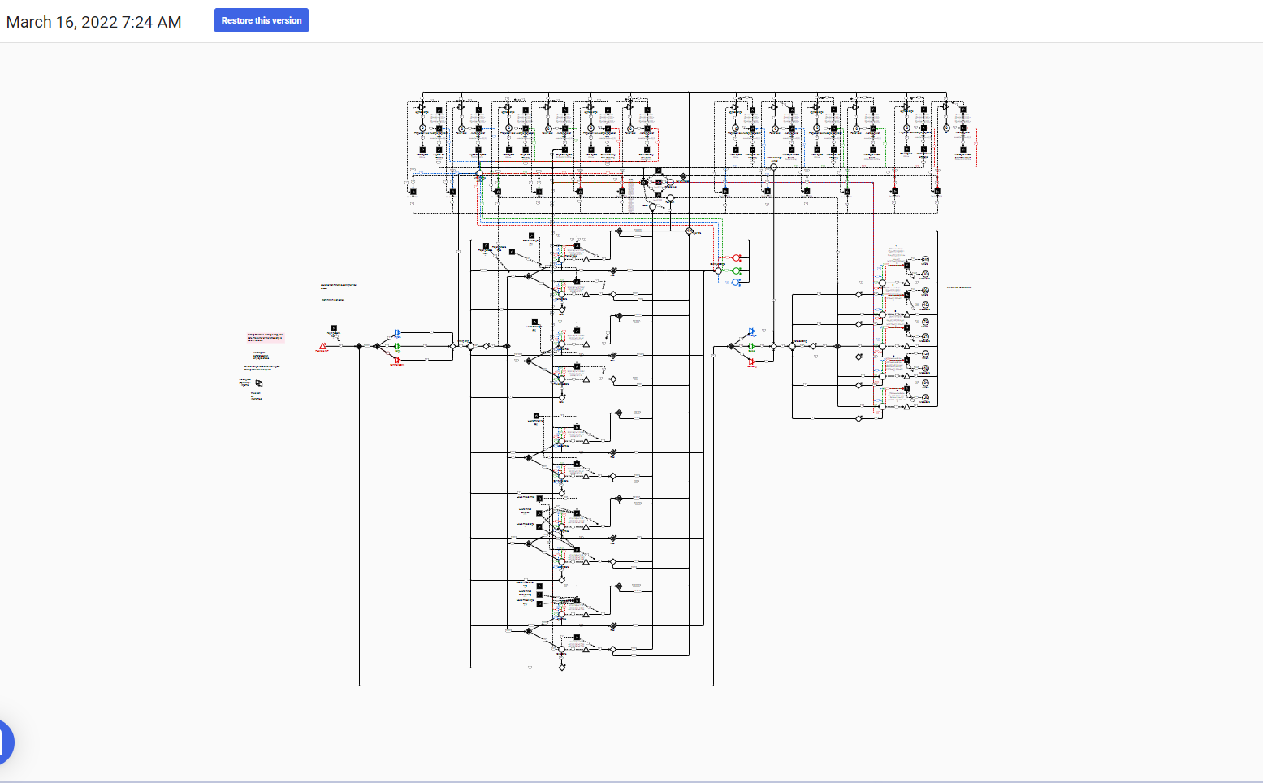This screenshot has height=783, width=1263.
Task: Click the green circle pool node
Action: [737, 270]
